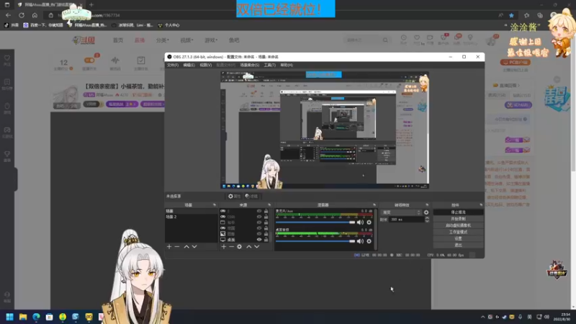576x324 pixels.
Task: Pop out the Sources dock with its header icon
Action: point(269,205)
